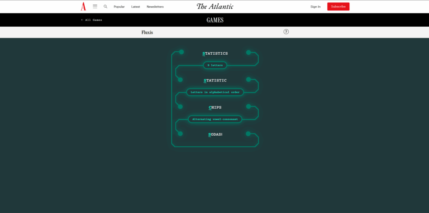
Task: Click the Sign In link
Action: [315, 7]
